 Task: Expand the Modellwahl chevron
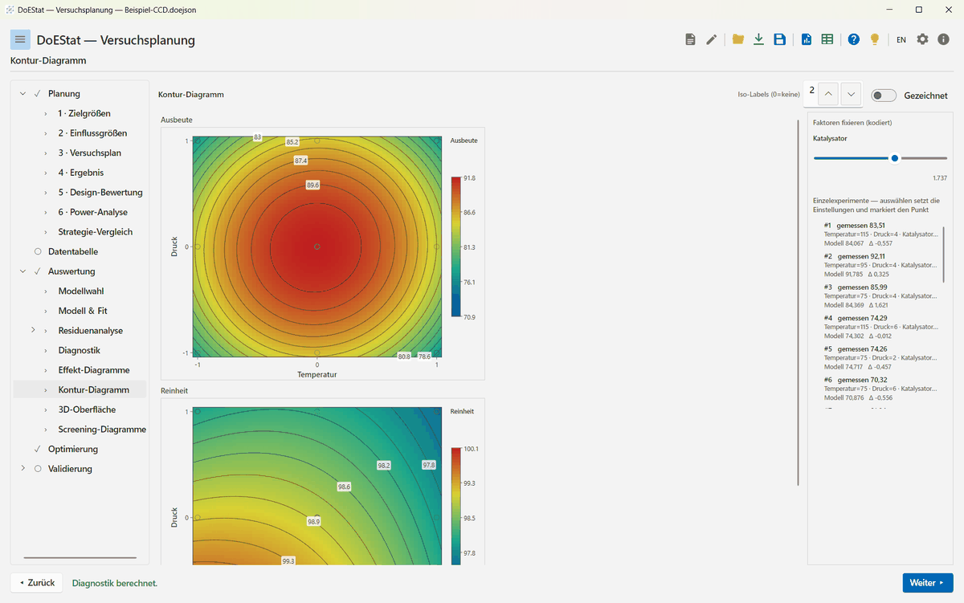pyautogui.click(x=46, y=291)
